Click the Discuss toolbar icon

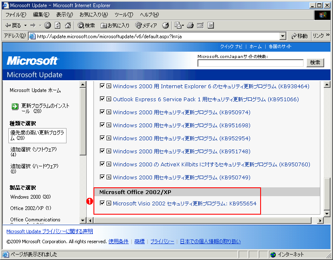tap(210, 26)
